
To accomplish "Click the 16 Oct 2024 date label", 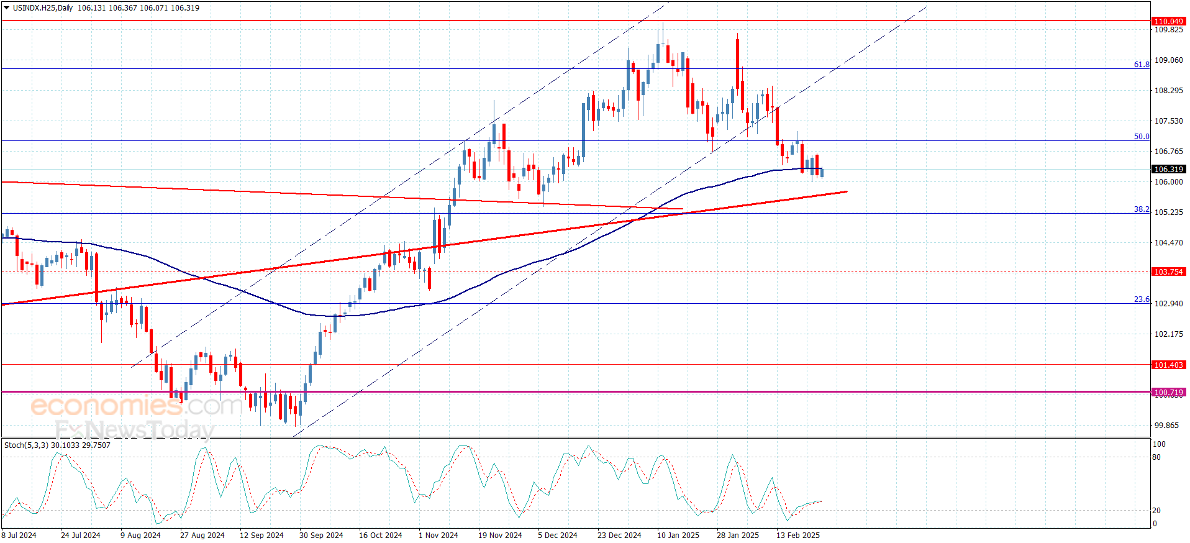I will (x=381, y=535).
